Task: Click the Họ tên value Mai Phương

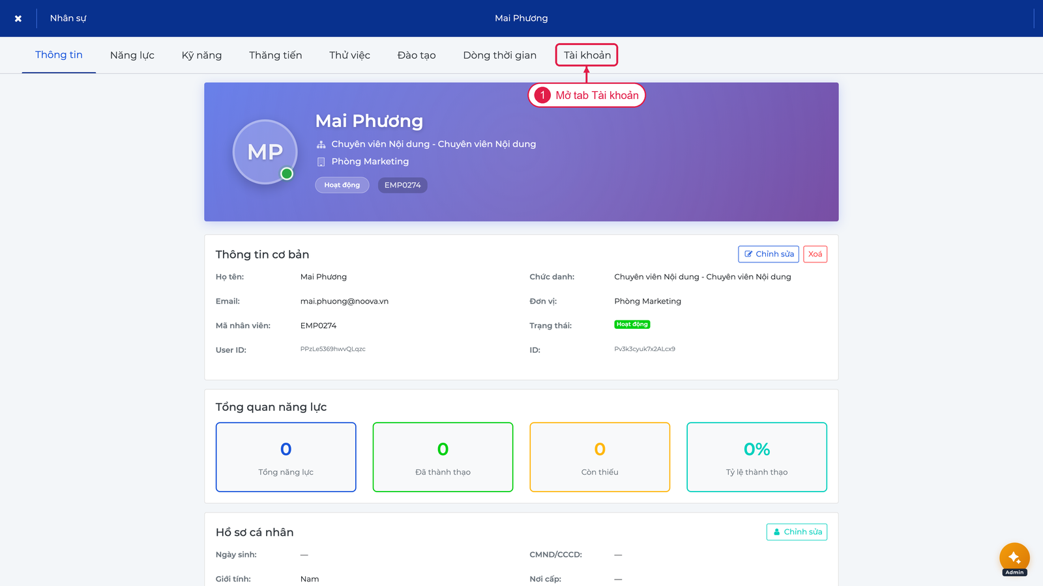Action: tap(323, 277)
